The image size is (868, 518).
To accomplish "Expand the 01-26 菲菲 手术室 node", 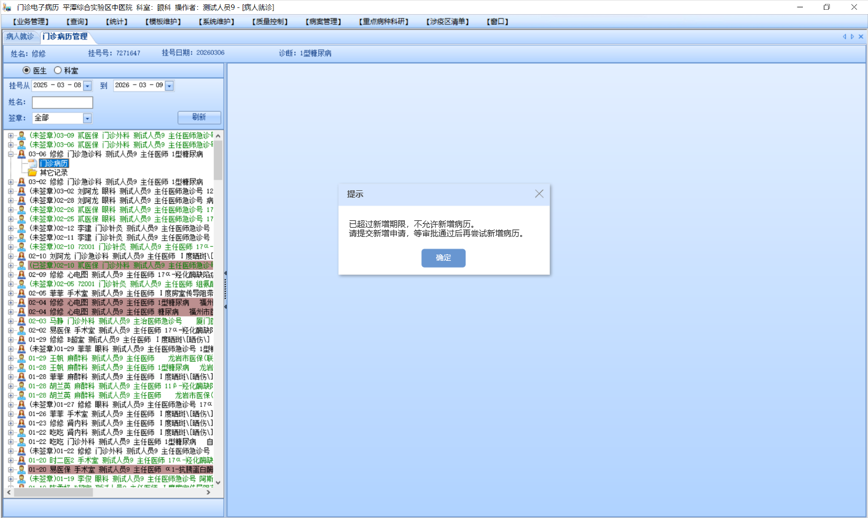I will point(10,414).
